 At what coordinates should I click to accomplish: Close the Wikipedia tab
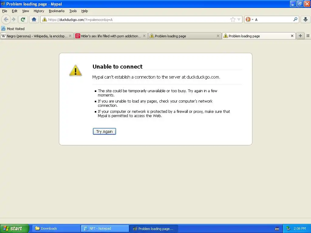coord(70,36)
